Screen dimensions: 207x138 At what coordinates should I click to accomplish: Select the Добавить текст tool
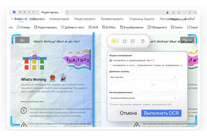73,27
